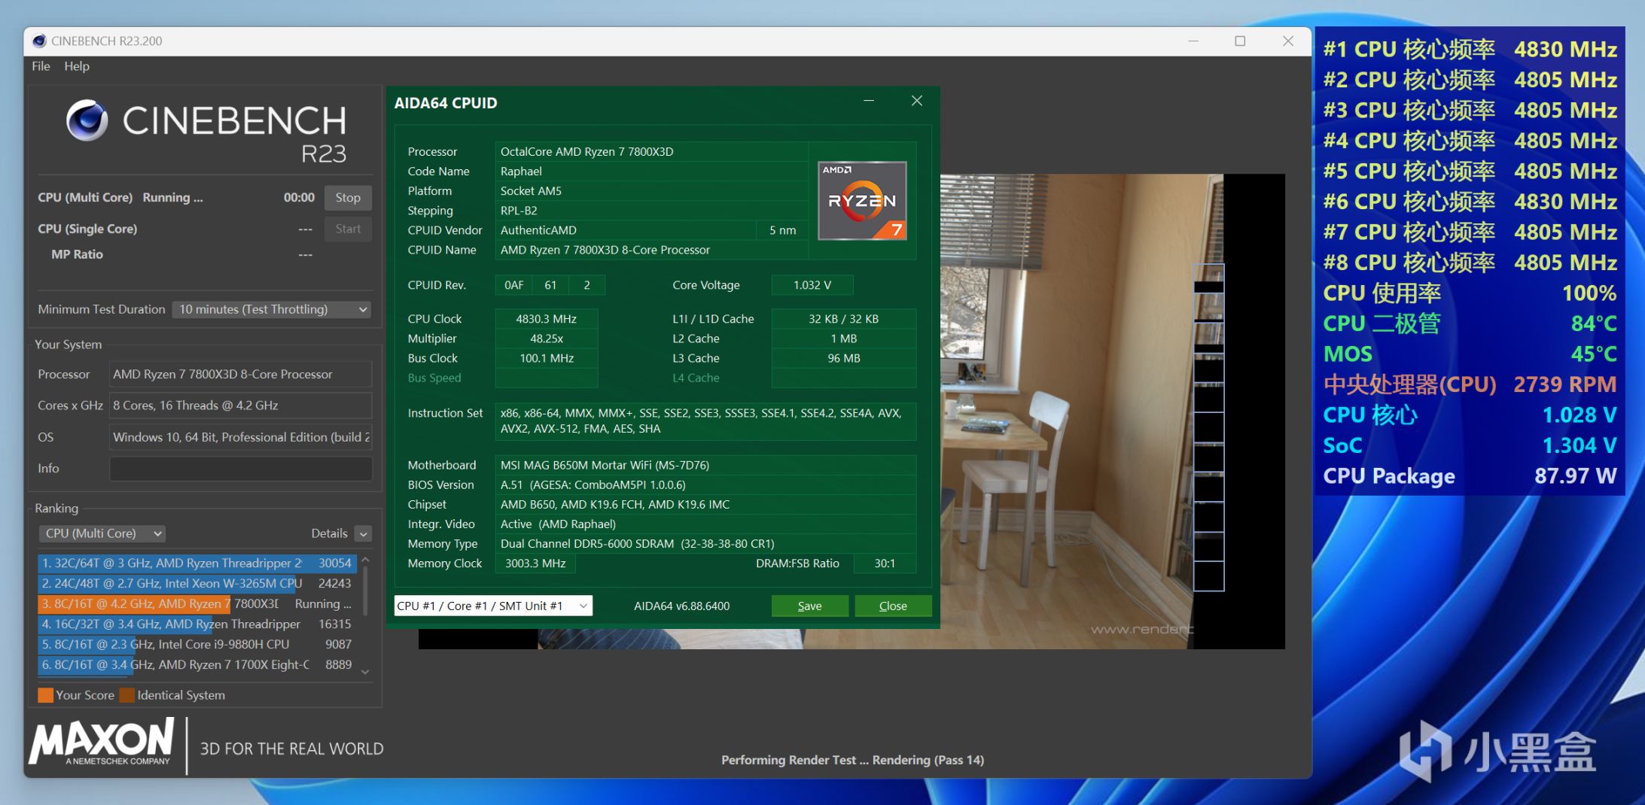1645x805 pixels.
Task: Minimize the Cinebench R23 window
Action: click(1193, 41)
